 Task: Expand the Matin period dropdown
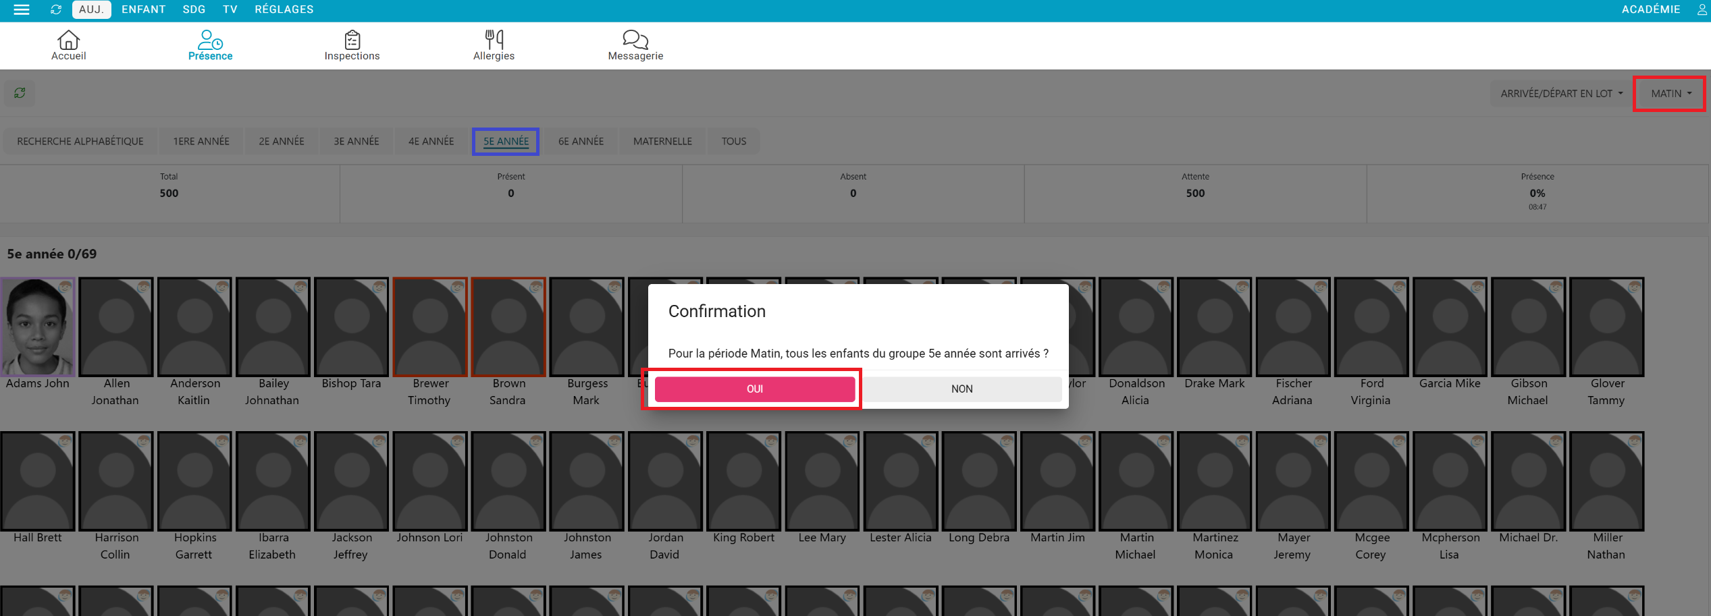1670,94
